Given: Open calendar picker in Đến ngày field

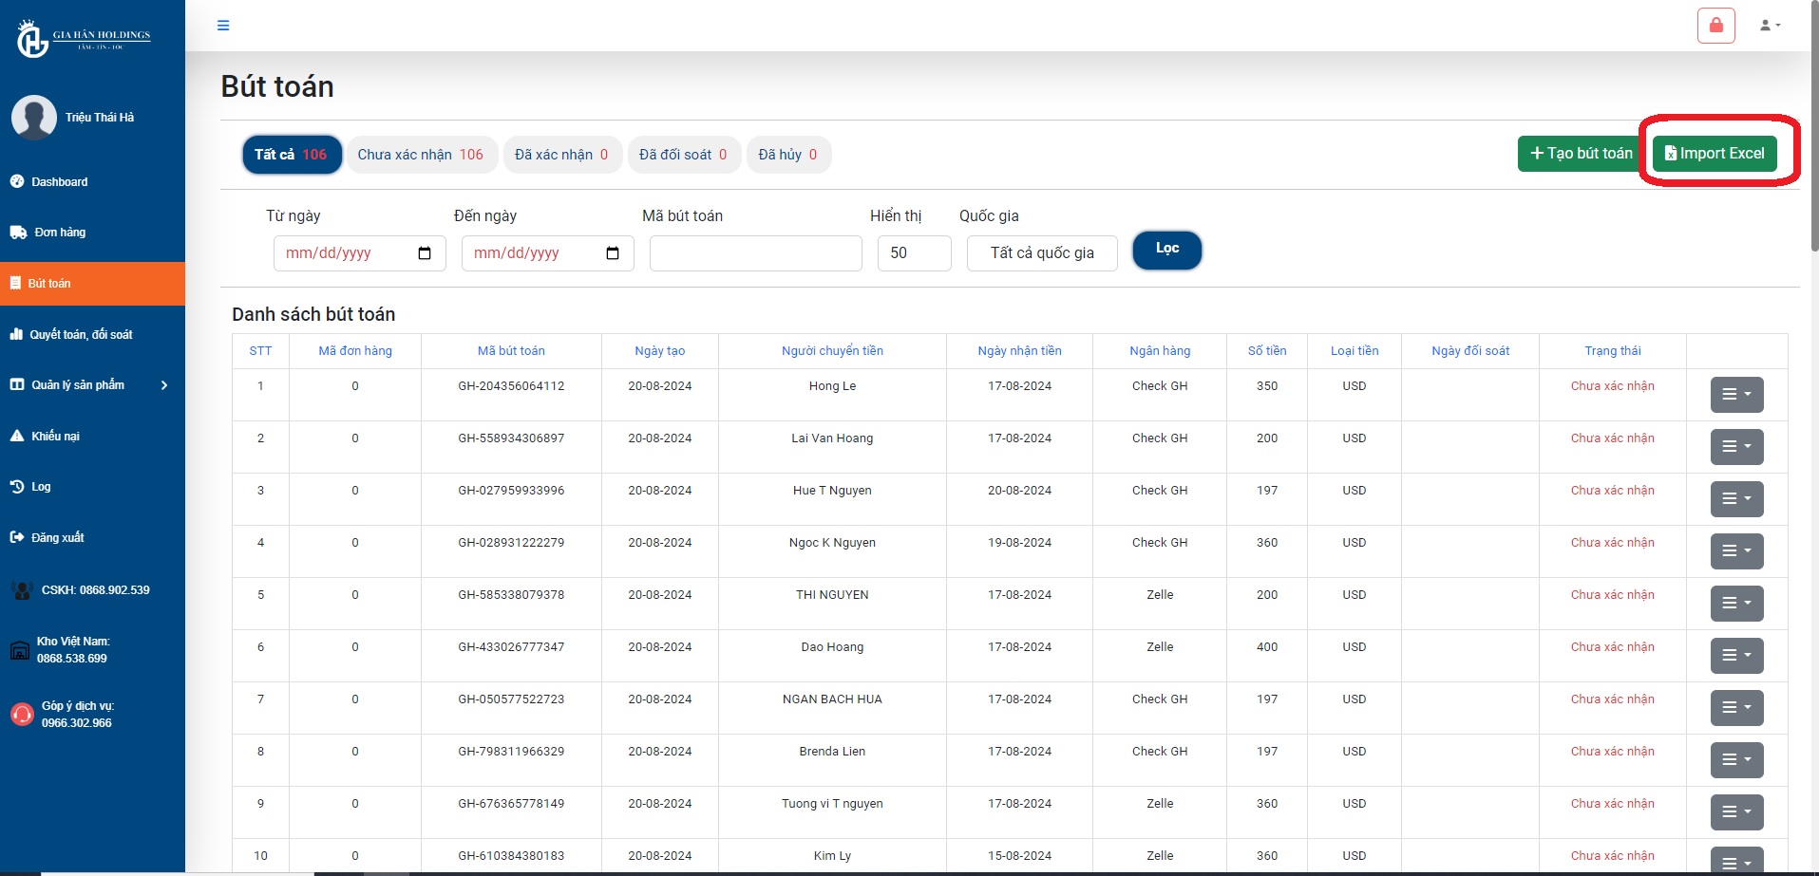Looking at the screenshot, I should (x=613, y=253).
